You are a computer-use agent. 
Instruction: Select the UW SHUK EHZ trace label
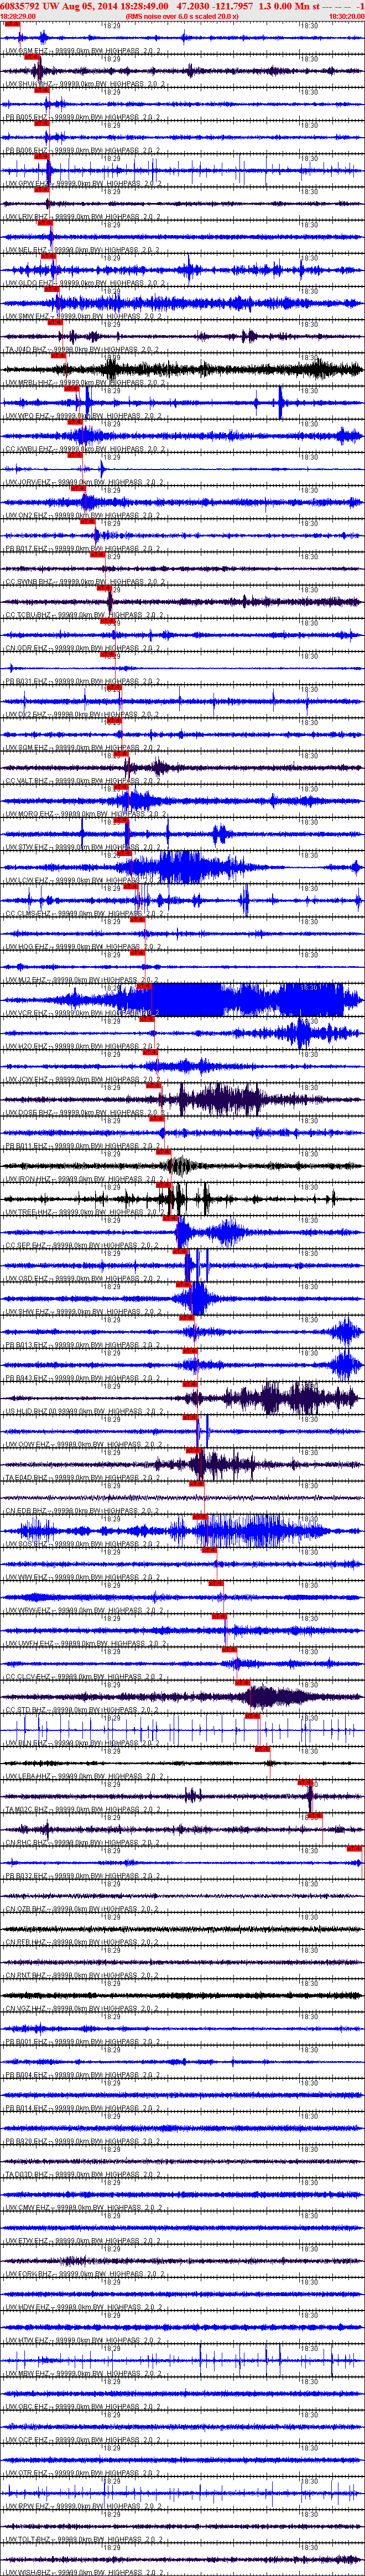pos(84,83)
